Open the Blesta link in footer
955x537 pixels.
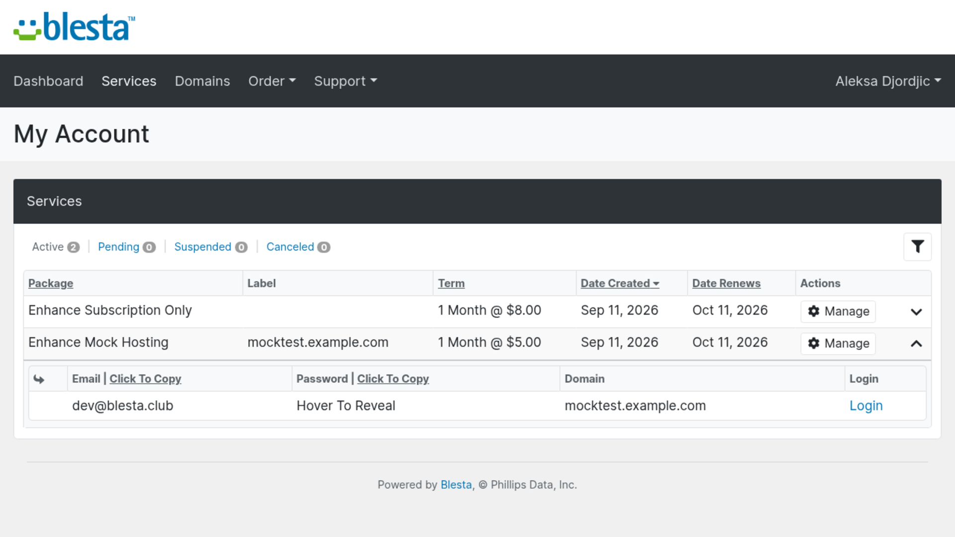[456, 485]
